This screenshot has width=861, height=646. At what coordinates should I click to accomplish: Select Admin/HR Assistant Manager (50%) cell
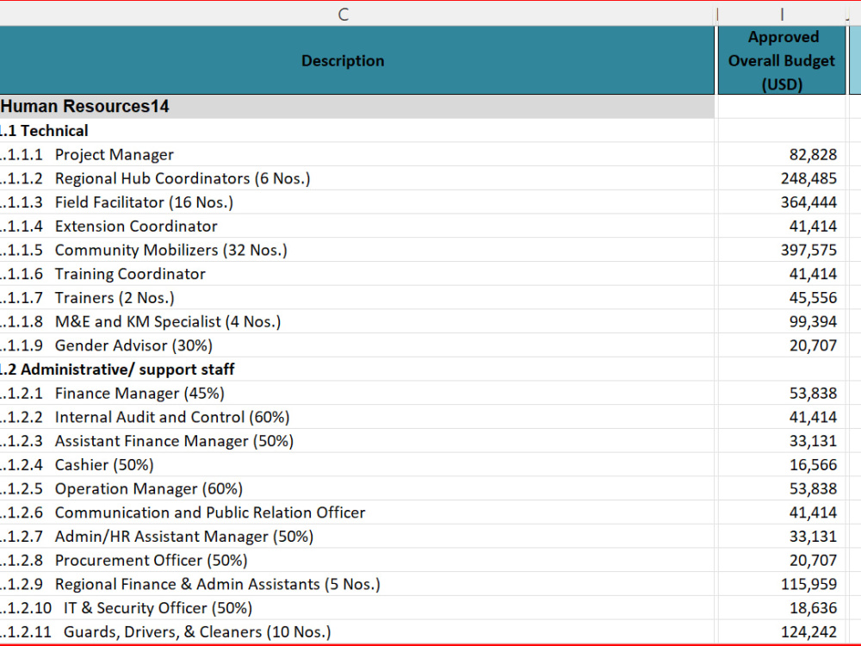coord(357,536)
